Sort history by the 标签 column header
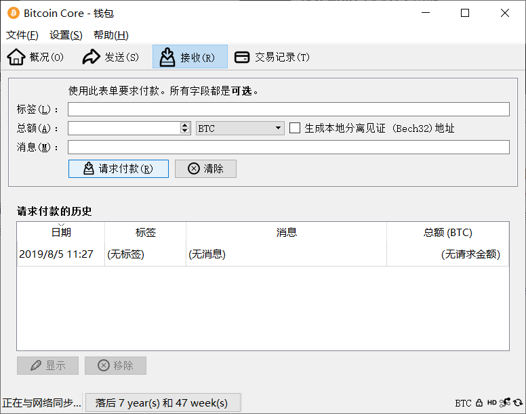 [x=145, y=232]
